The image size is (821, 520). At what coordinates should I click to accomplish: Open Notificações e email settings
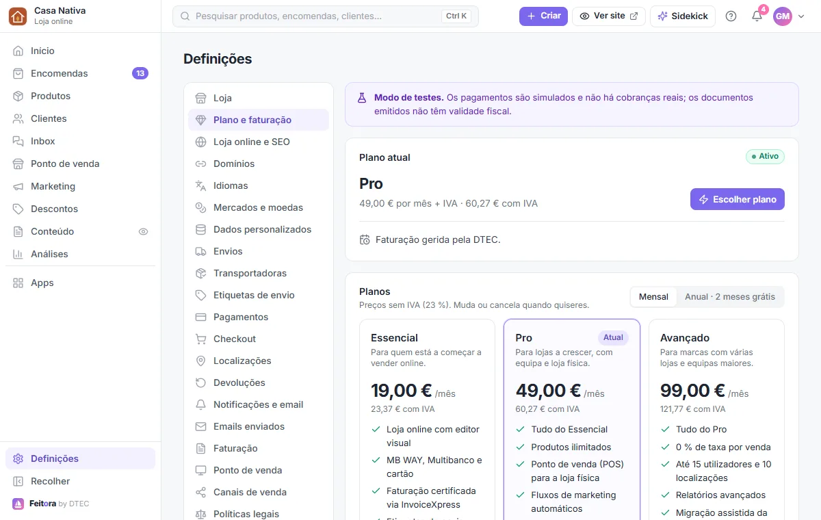pos(259,404)
